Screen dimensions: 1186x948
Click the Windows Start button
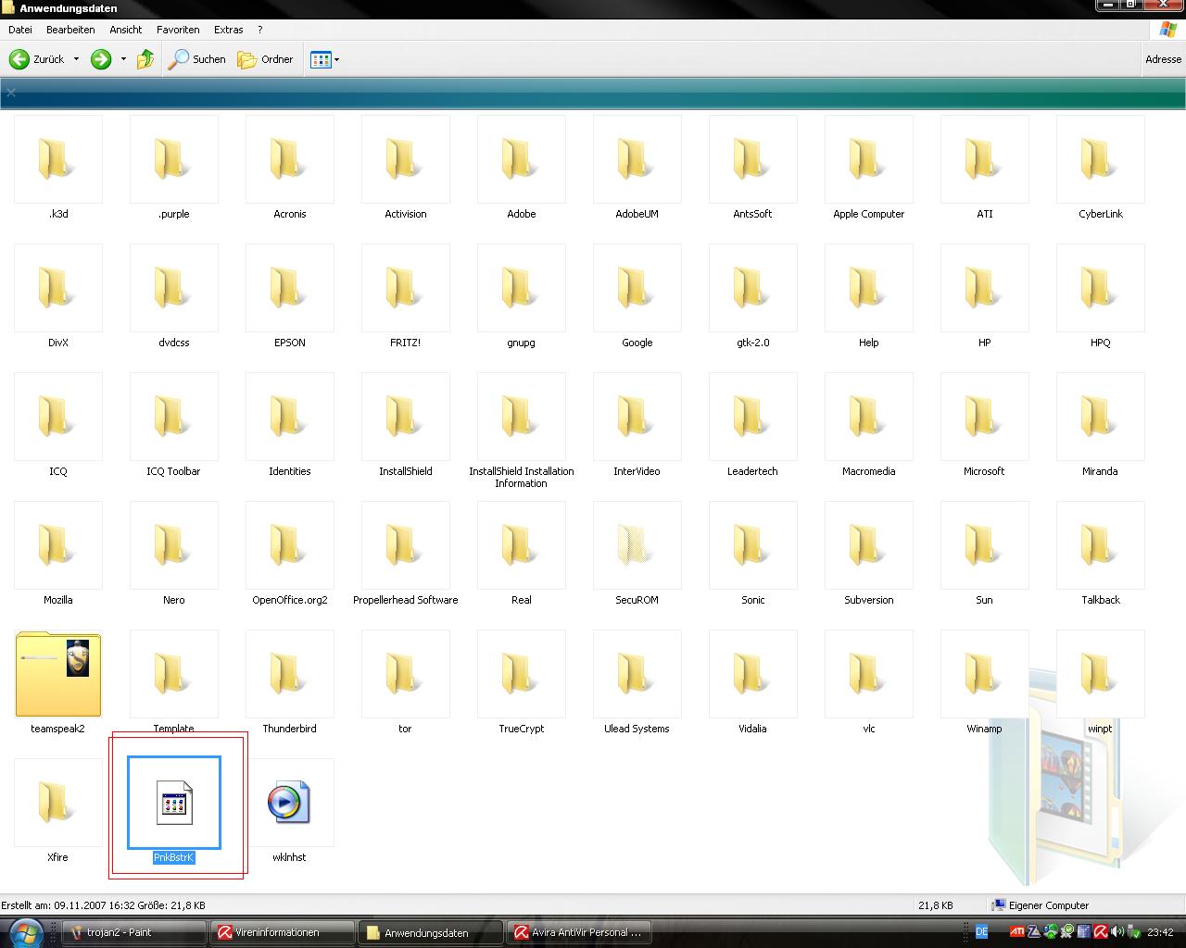[25, 931]
